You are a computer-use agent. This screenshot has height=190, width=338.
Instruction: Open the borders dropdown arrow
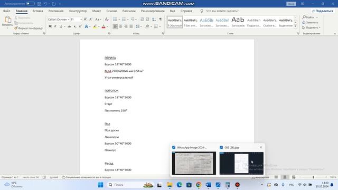click(x=159, y=26)
